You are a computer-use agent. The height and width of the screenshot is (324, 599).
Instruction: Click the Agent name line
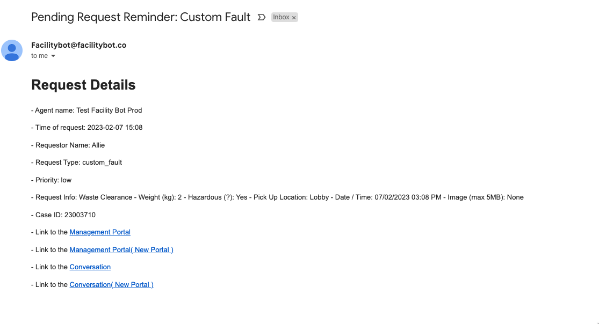pos(86,111)
